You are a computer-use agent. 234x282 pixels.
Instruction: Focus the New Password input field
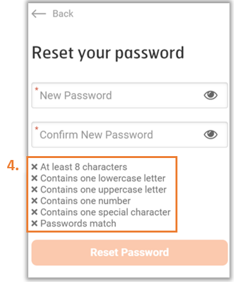point(130,95)
